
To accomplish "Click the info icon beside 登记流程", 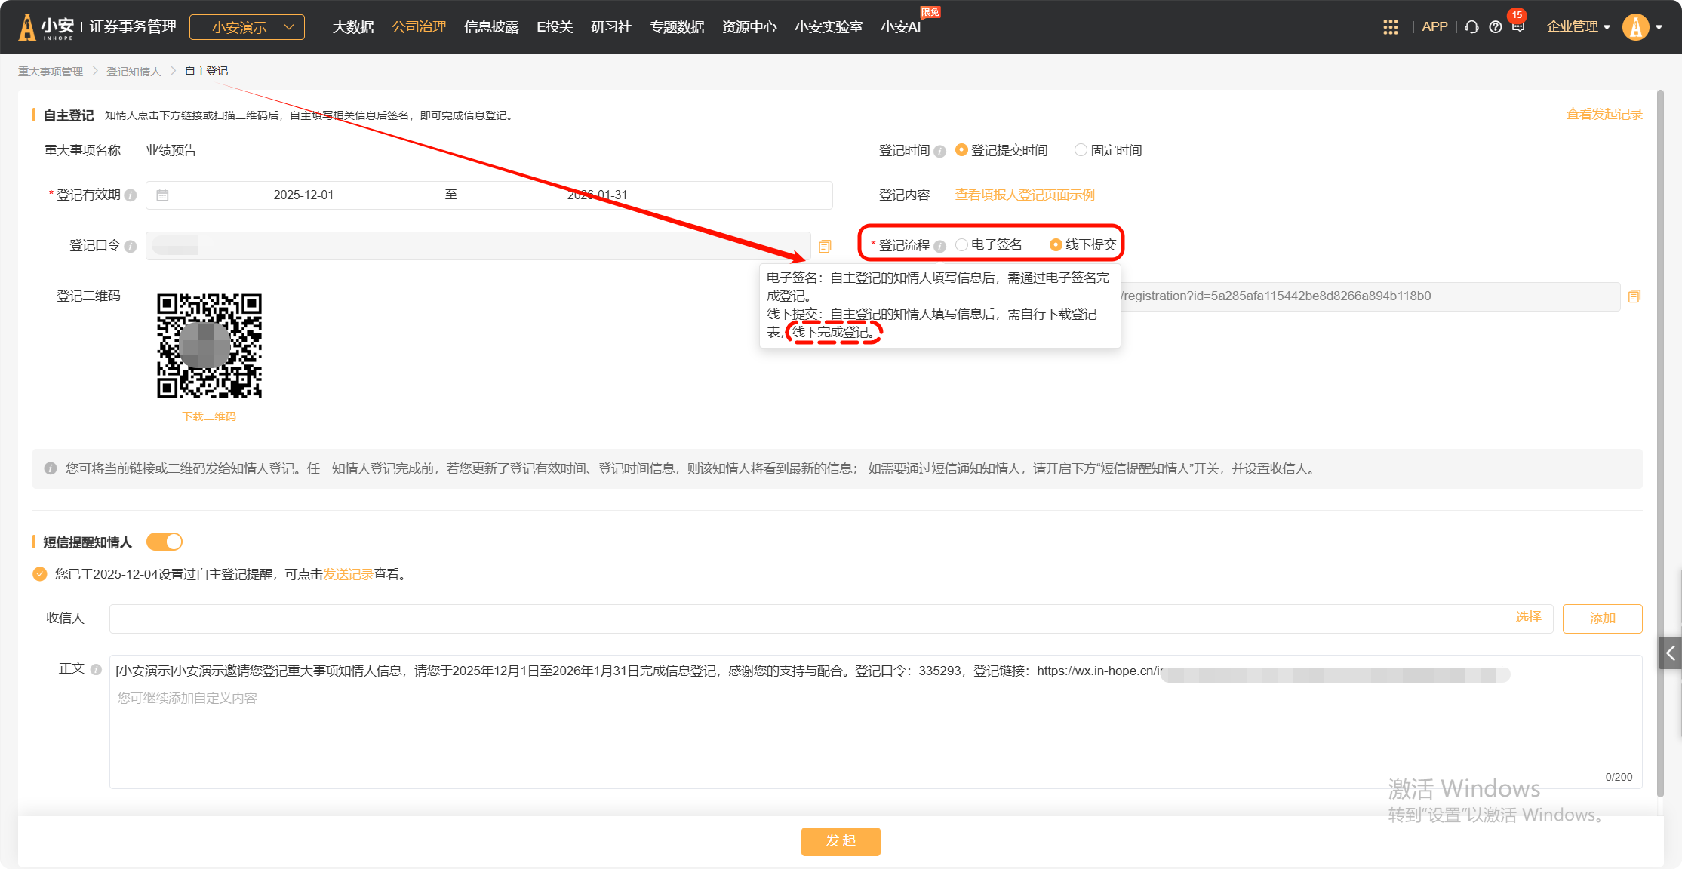I will (939, 246).
